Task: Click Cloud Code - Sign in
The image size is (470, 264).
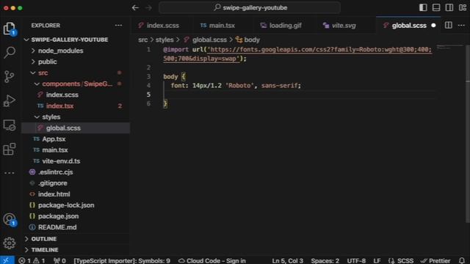Action: click(212, 261)
